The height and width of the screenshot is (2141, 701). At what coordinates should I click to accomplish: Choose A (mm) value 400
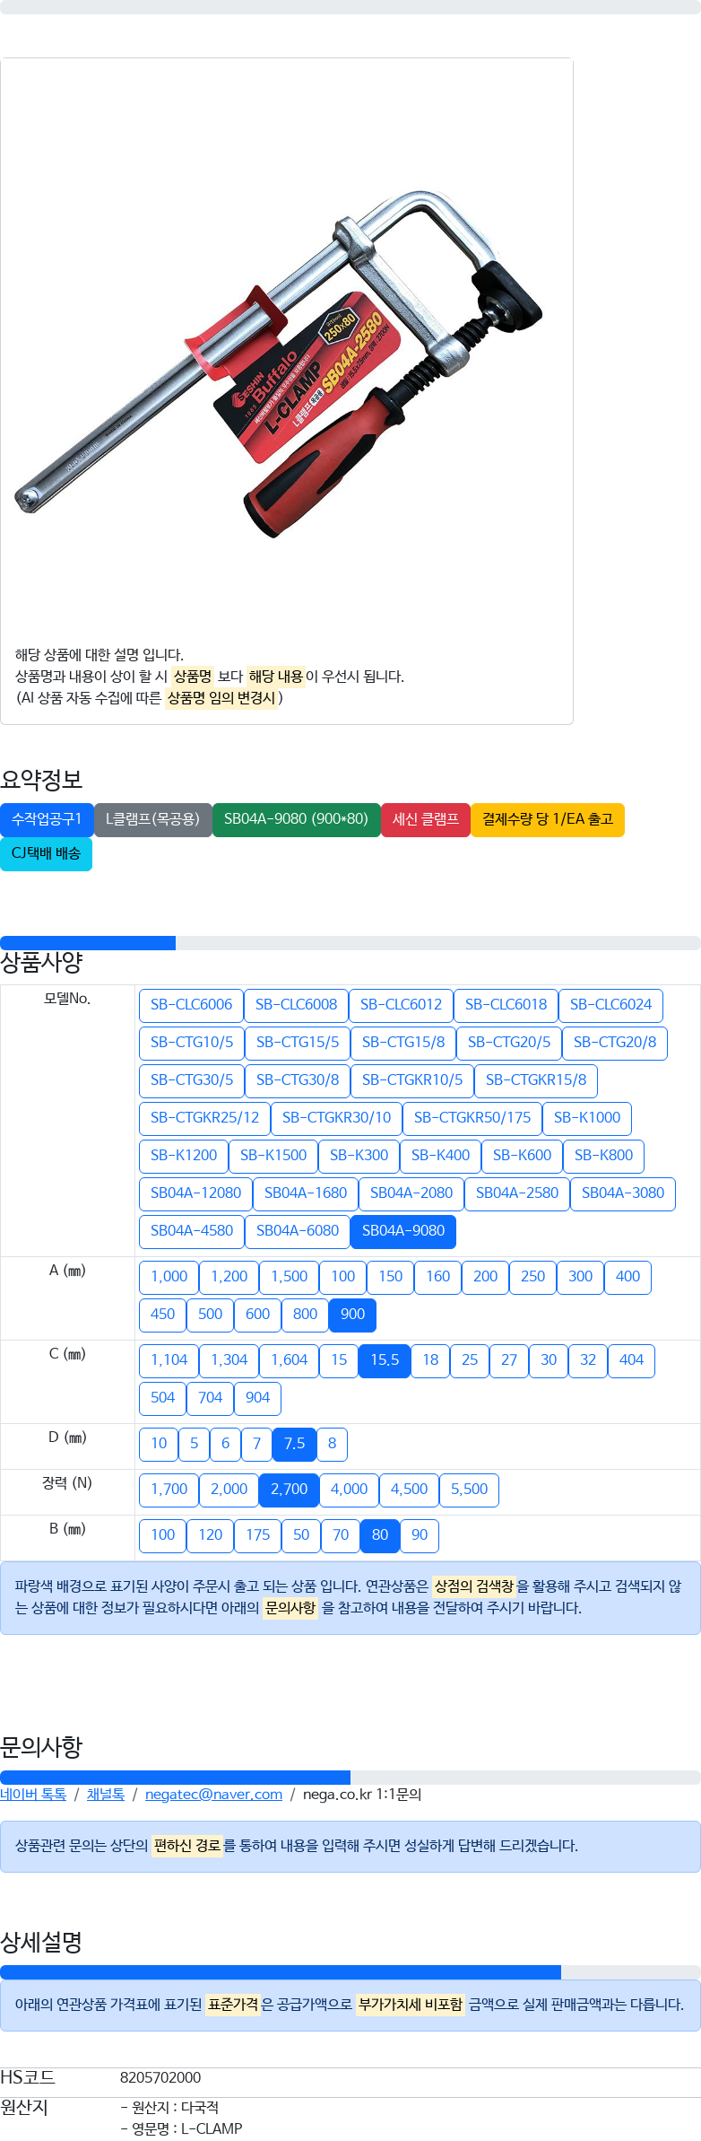pos(627,1277)
